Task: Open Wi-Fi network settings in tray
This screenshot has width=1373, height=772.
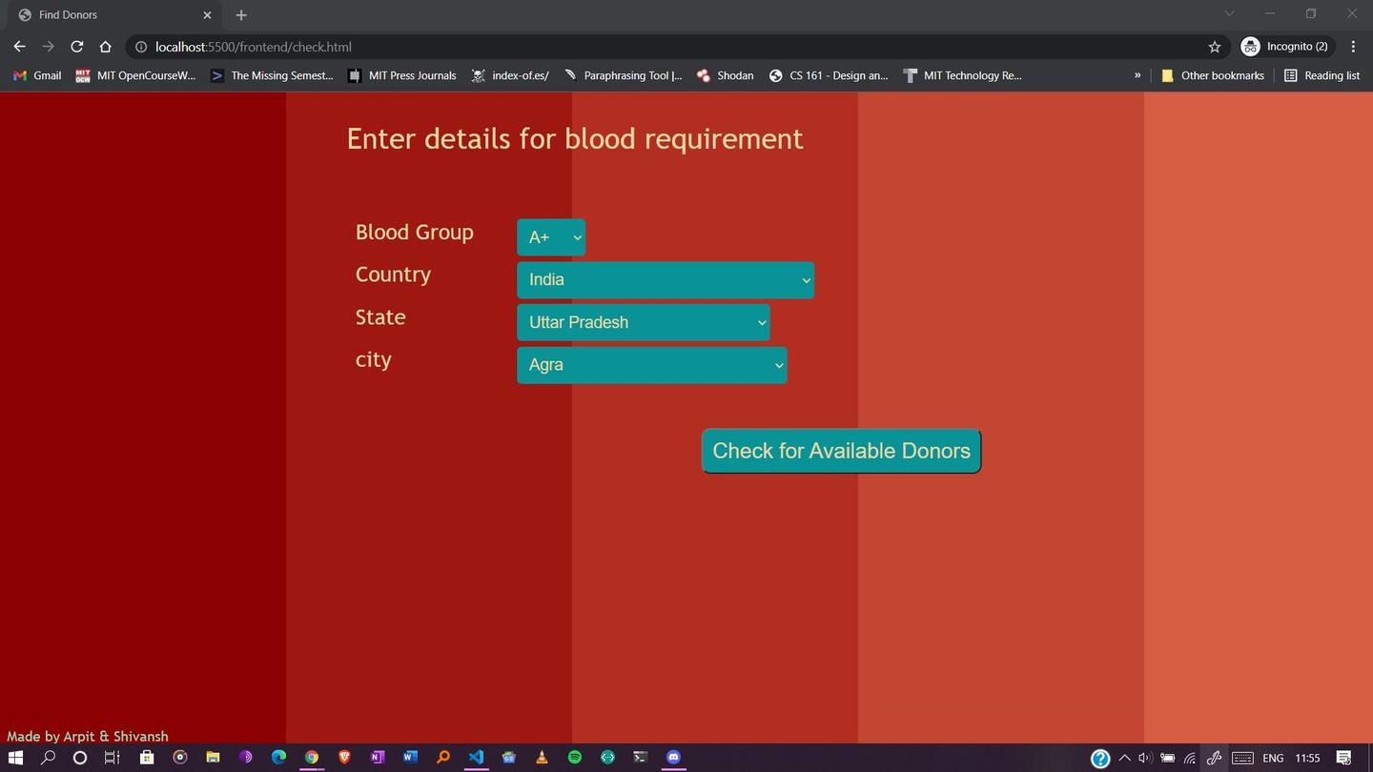Action: pos(1190,759)
